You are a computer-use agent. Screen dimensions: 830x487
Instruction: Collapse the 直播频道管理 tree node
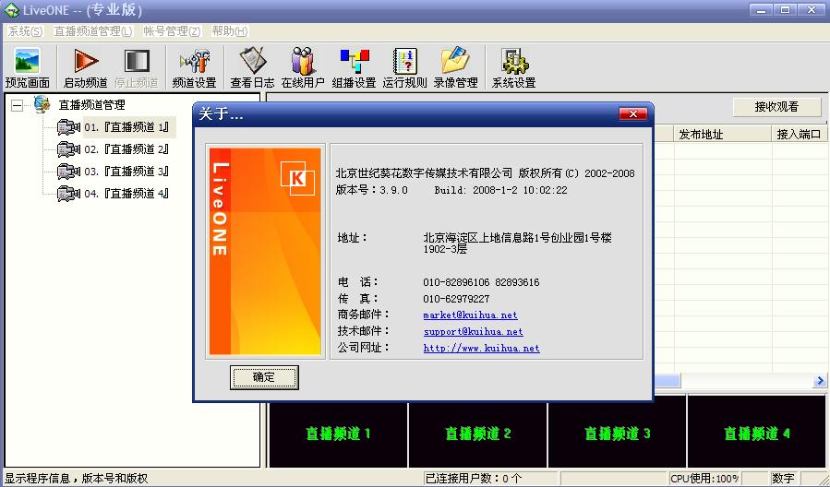[17, 105]
